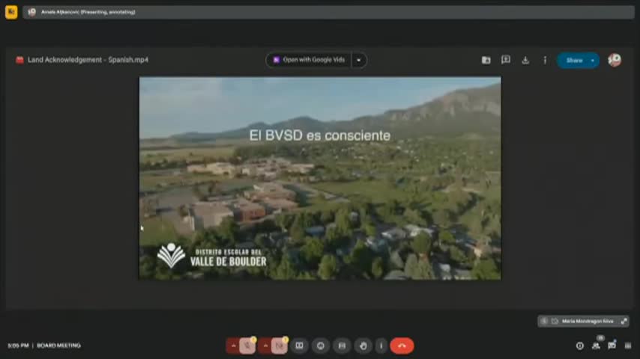Open the dropdown beside Open with Google Vids

tap(359, 60)
